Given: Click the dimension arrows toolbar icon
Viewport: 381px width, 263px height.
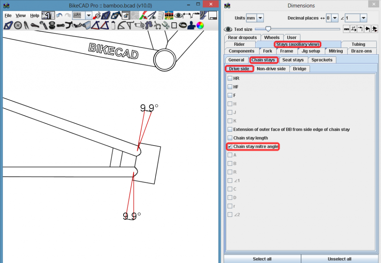Looking at the screenshot, I should [x=187, y=16].
